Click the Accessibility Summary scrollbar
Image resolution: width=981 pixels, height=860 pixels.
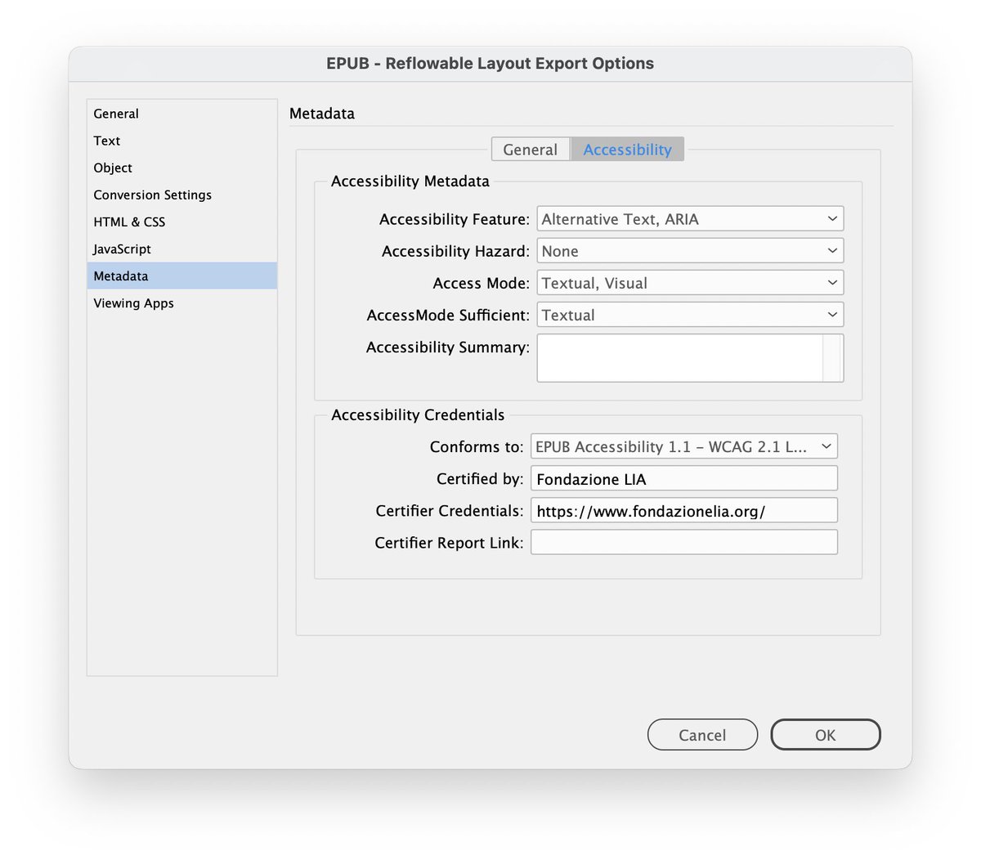click(x=832, y=358)
